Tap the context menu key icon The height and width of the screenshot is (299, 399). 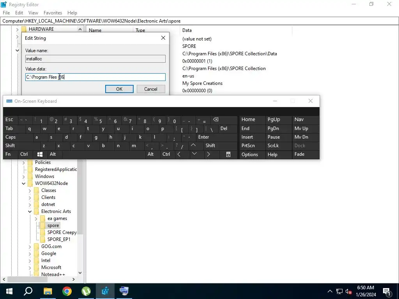tap(228, 154)
